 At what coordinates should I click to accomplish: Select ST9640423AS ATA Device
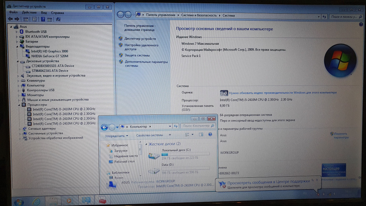pos(50,71)
